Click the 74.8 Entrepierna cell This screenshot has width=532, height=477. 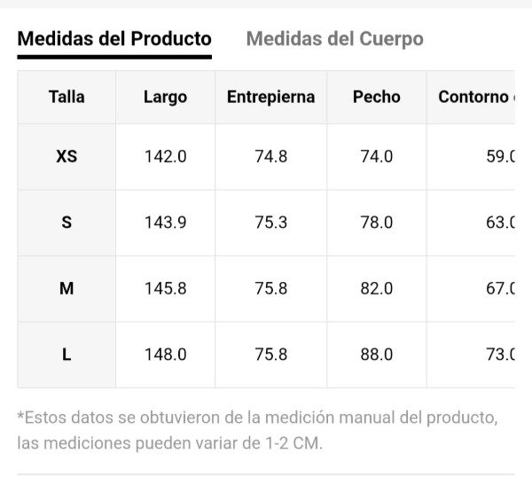pyautogui.click(x=270, y=157)
